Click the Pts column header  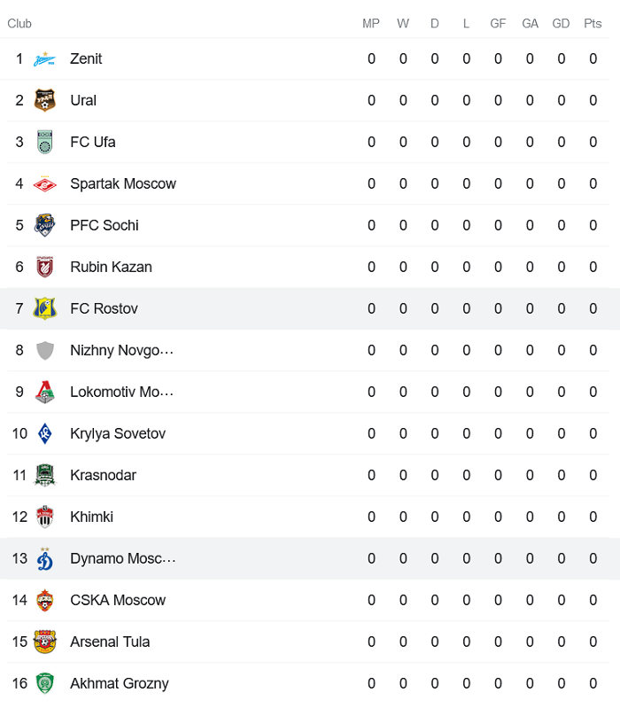coord(593,24)
